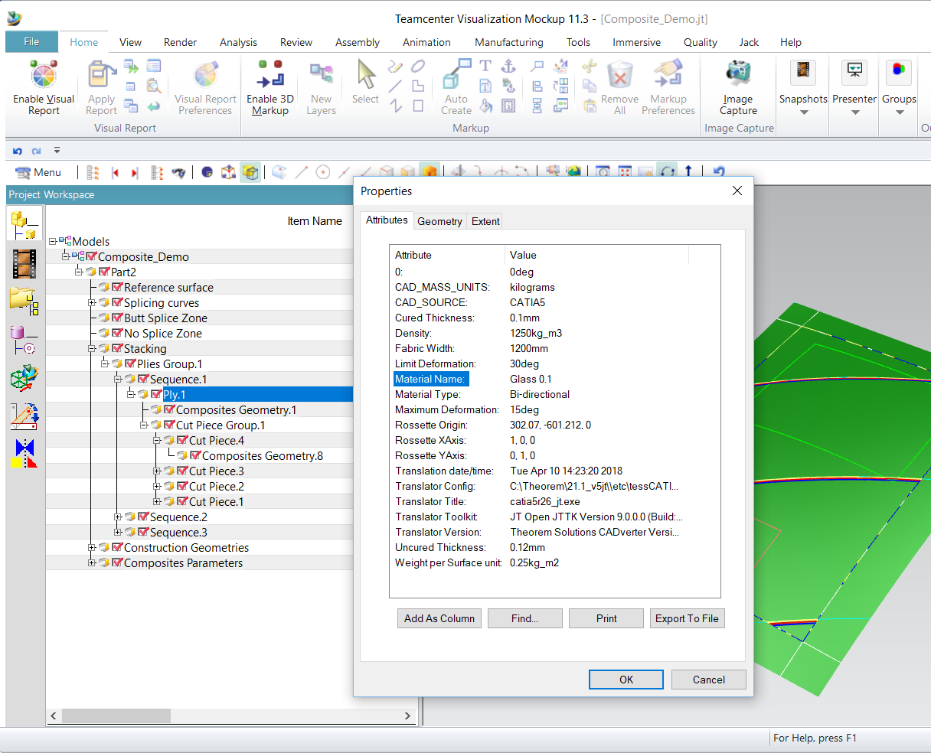The width and height of the screenshot is (931, 753).
Task: Expand the Sequence.3 node
Action: coord(118,533)
